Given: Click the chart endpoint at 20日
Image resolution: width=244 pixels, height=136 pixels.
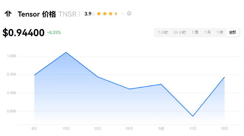Looking at the screenshot, I should point(224,77).
